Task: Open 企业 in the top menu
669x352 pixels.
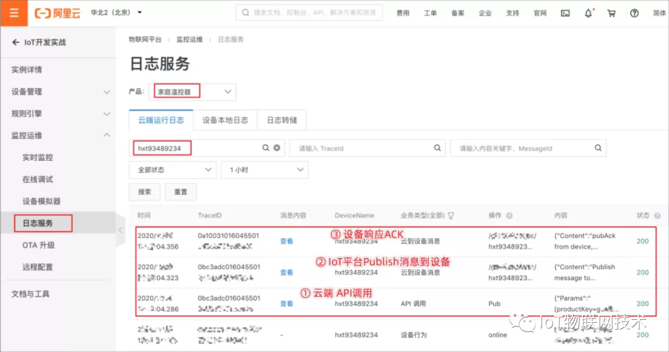Action: click(x=485, y=13)
